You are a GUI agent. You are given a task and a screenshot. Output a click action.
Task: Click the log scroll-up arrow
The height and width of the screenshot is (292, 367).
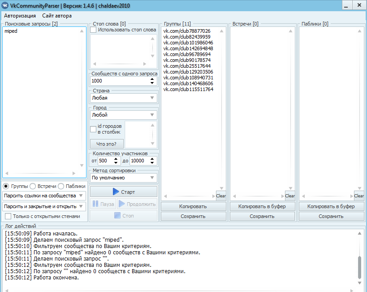pos(360,233)
